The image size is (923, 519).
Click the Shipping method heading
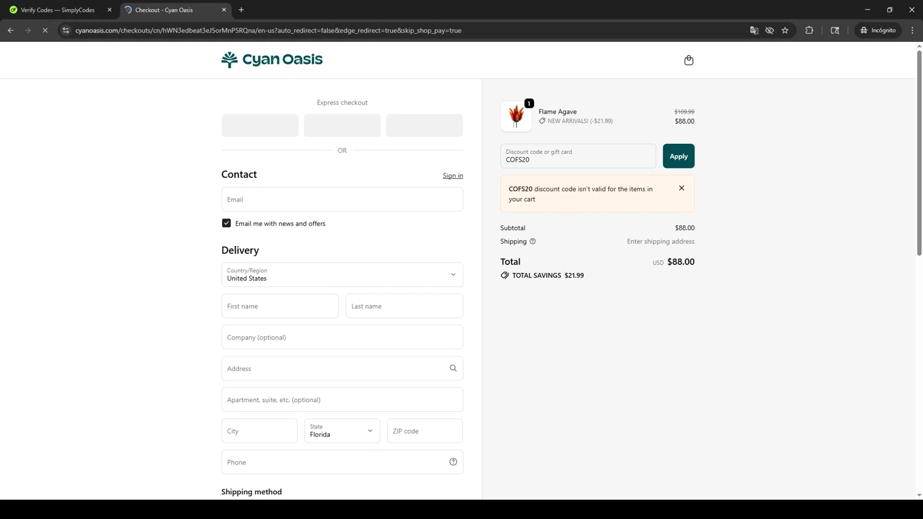pyautogui.click(x=252, y=492)
